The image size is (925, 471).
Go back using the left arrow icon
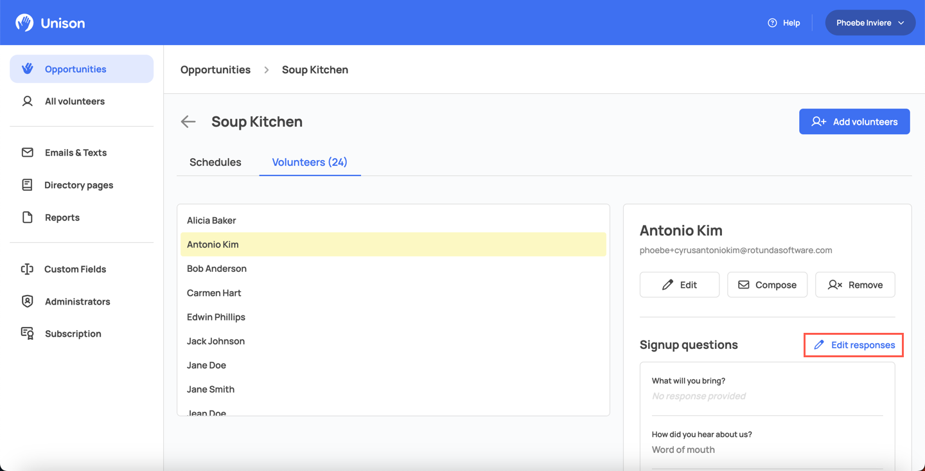(x=188, y=121)
